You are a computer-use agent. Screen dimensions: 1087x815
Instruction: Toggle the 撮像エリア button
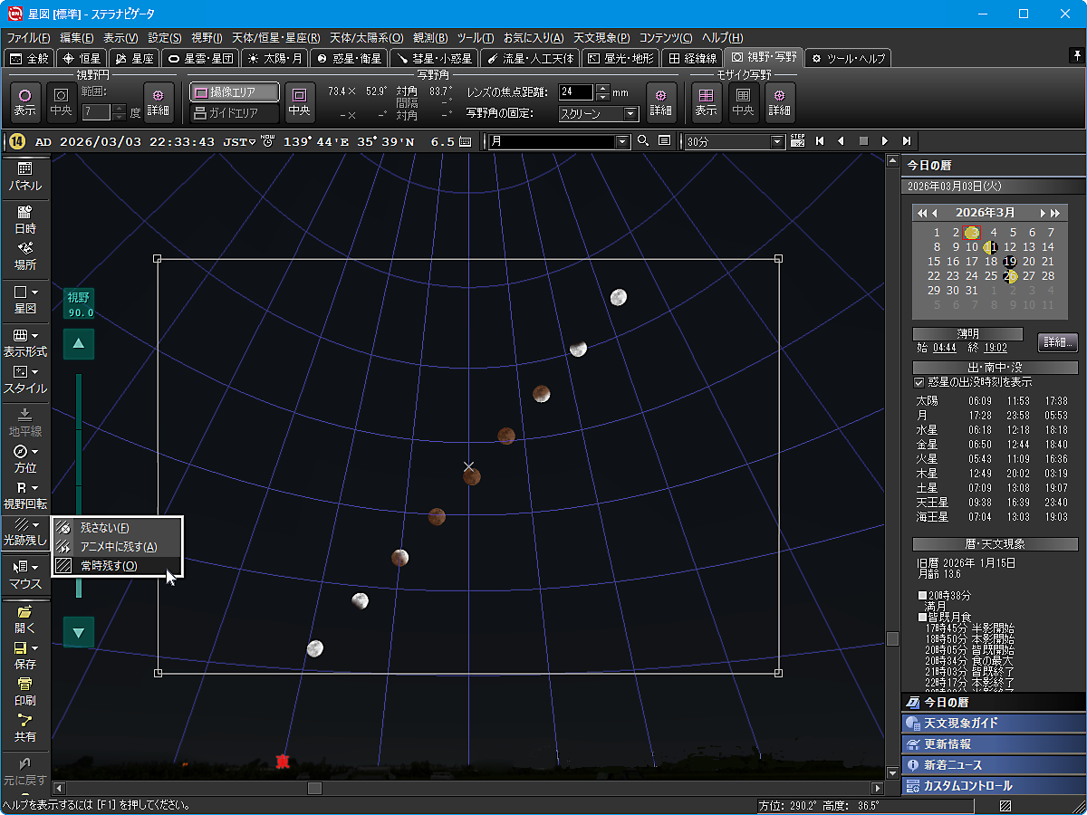(235, 92)
